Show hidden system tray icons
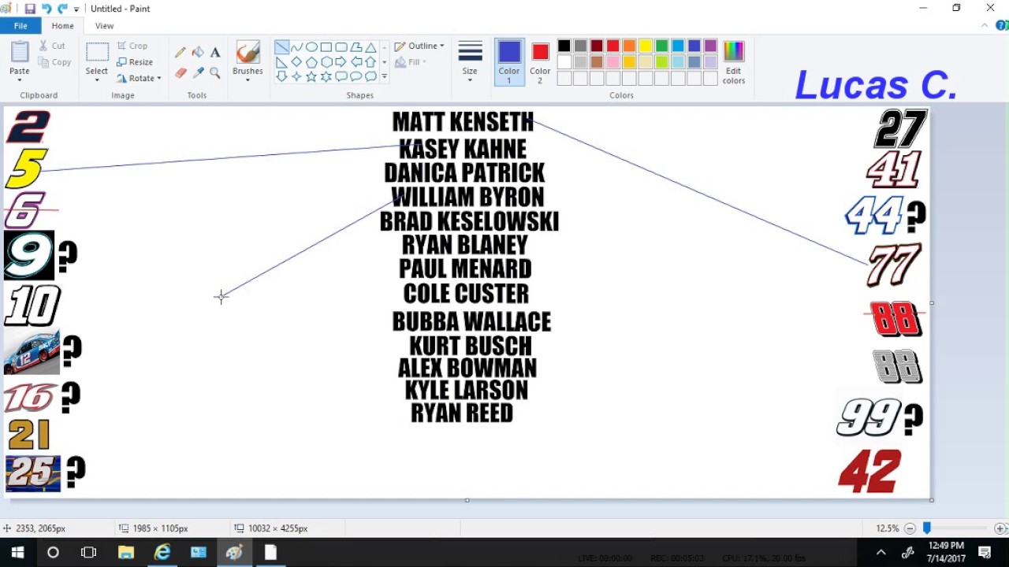1009x567 pixels. point(881,553)
